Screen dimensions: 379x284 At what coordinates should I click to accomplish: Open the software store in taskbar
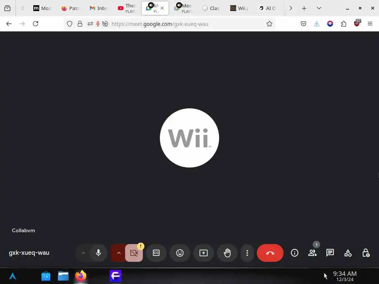click(x=46, y=276)
